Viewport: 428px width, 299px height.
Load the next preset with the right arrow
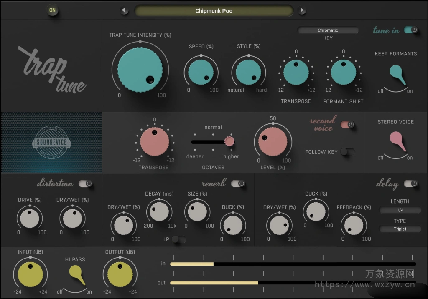[302, 10]
